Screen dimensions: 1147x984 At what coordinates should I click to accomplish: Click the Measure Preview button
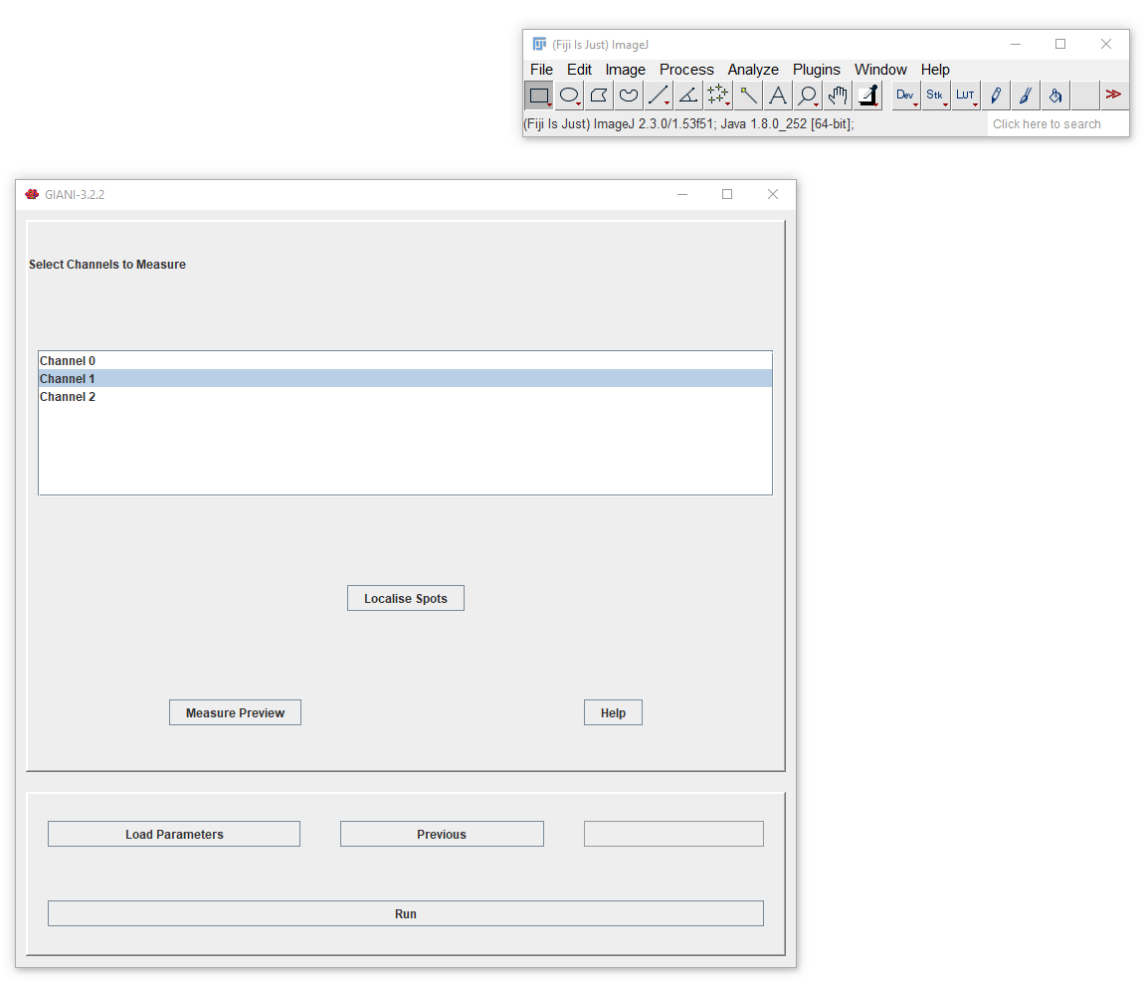(x=235, y=712)
